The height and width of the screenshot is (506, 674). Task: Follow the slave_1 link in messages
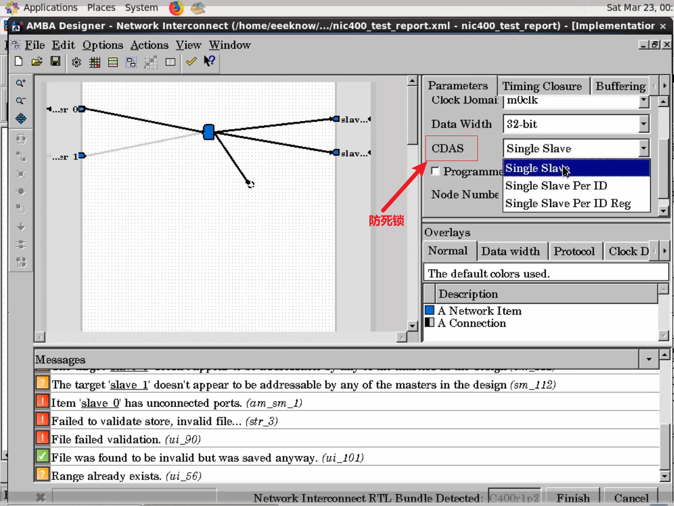pyautogui.click(x=130, y=385)
